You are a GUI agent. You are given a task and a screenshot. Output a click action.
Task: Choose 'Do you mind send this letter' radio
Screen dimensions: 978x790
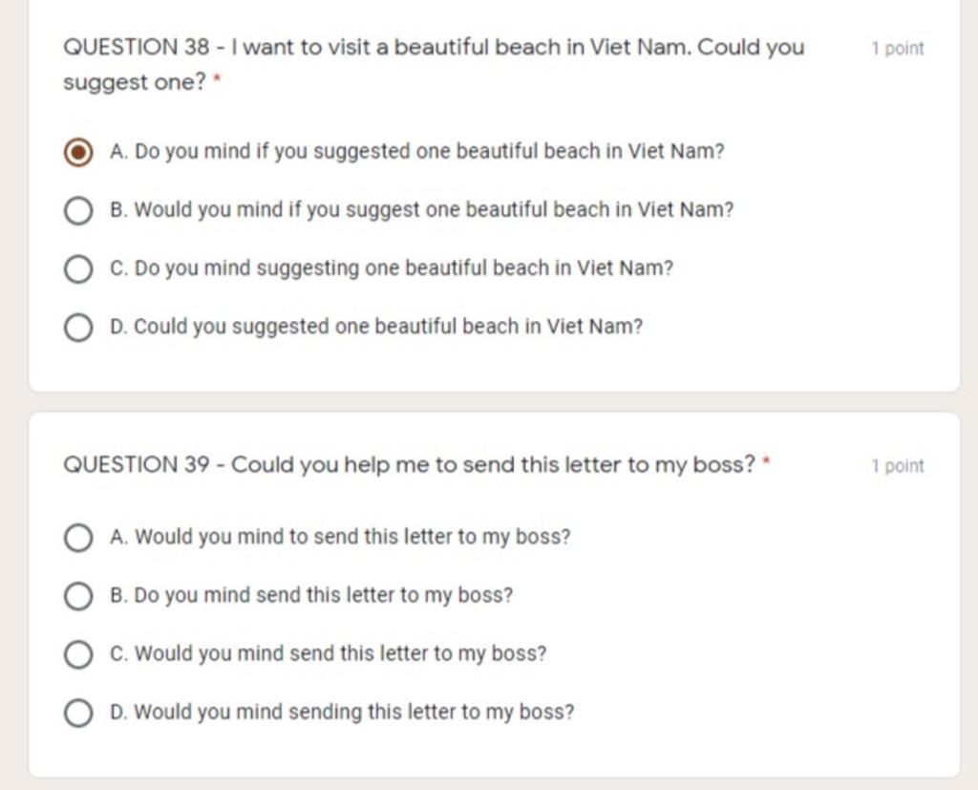coord(78,596)
